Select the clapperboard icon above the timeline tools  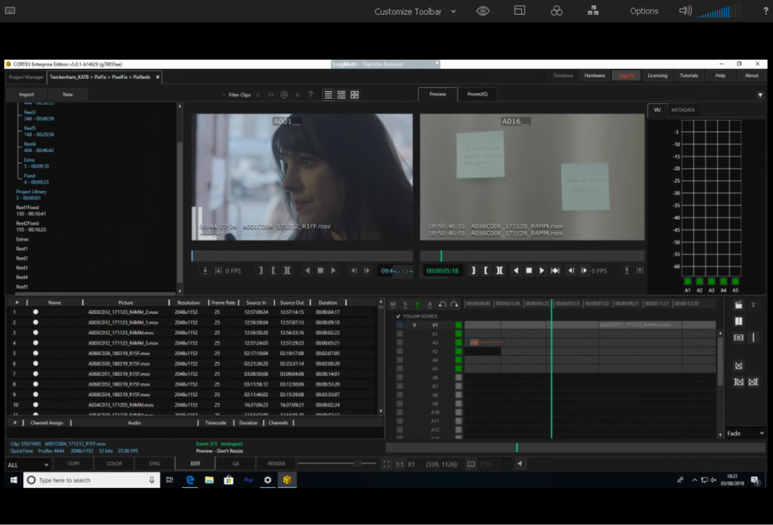point(738,305)
